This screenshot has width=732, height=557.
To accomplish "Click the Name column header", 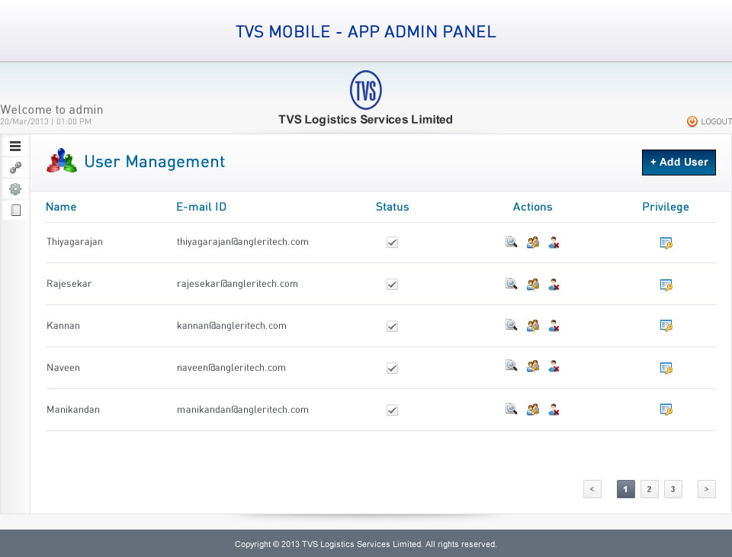I will pos(61,207).
